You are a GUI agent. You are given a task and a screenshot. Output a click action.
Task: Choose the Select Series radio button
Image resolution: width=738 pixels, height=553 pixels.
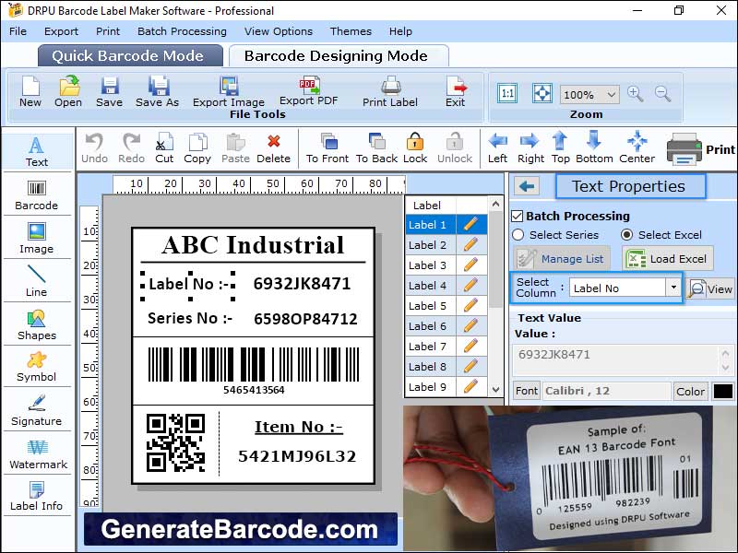(518, 235)
